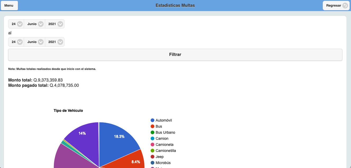Viewport: 351px width, 168px height.
Task: Click the green Bus Urbano legend dot
Action: click(x=153, y=132)
